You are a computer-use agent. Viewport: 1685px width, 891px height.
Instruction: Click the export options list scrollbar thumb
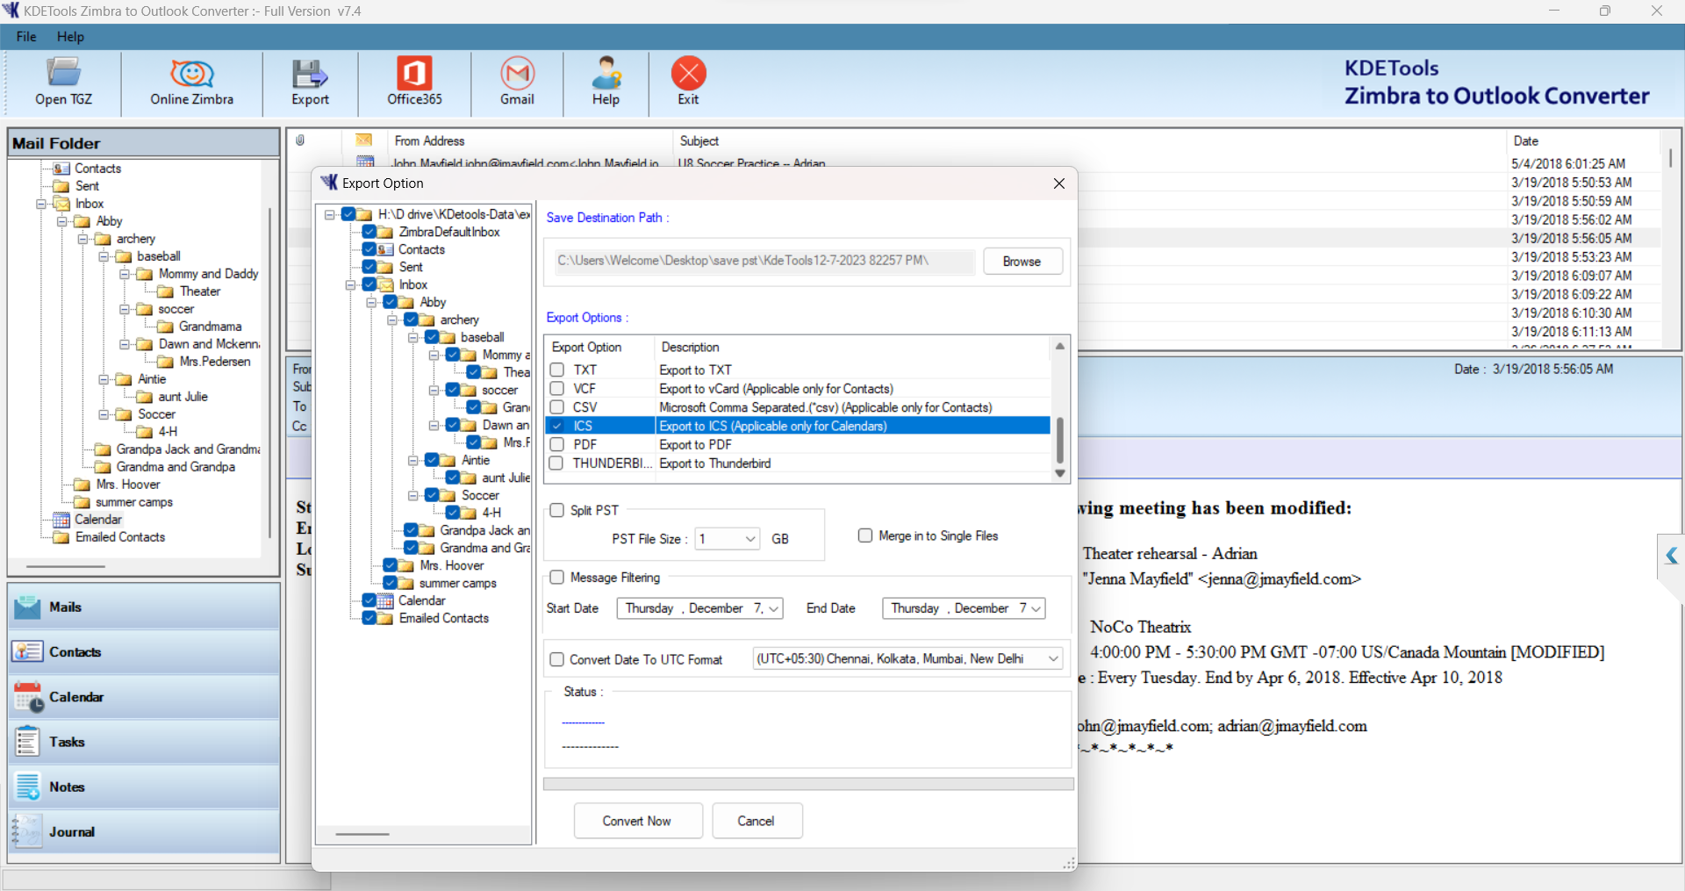pyautogui.click(x=1059, y=440)
